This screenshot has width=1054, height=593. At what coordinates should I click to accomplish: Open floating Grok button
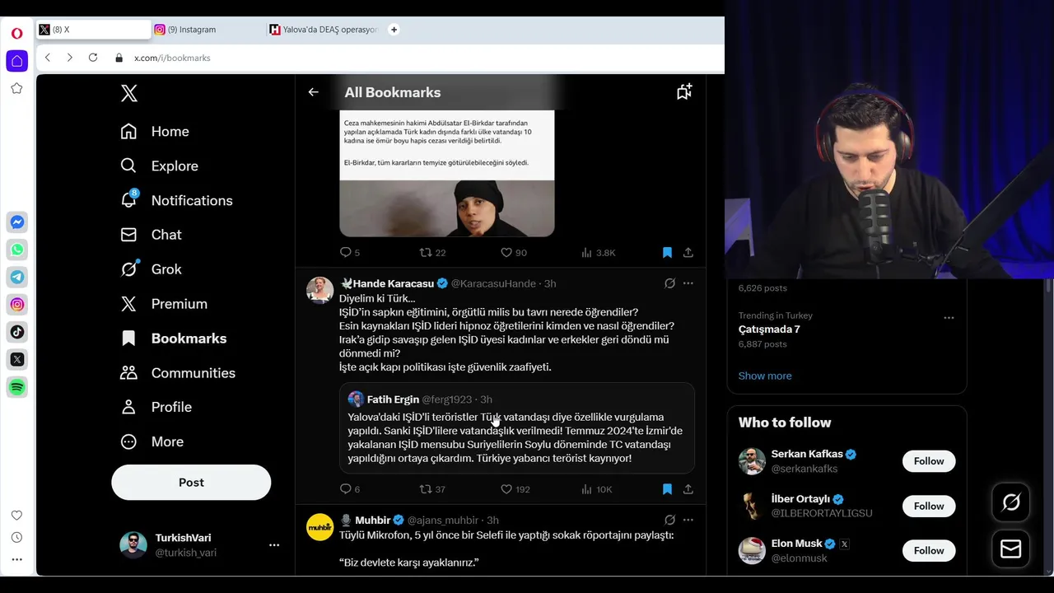[1010, 502]
